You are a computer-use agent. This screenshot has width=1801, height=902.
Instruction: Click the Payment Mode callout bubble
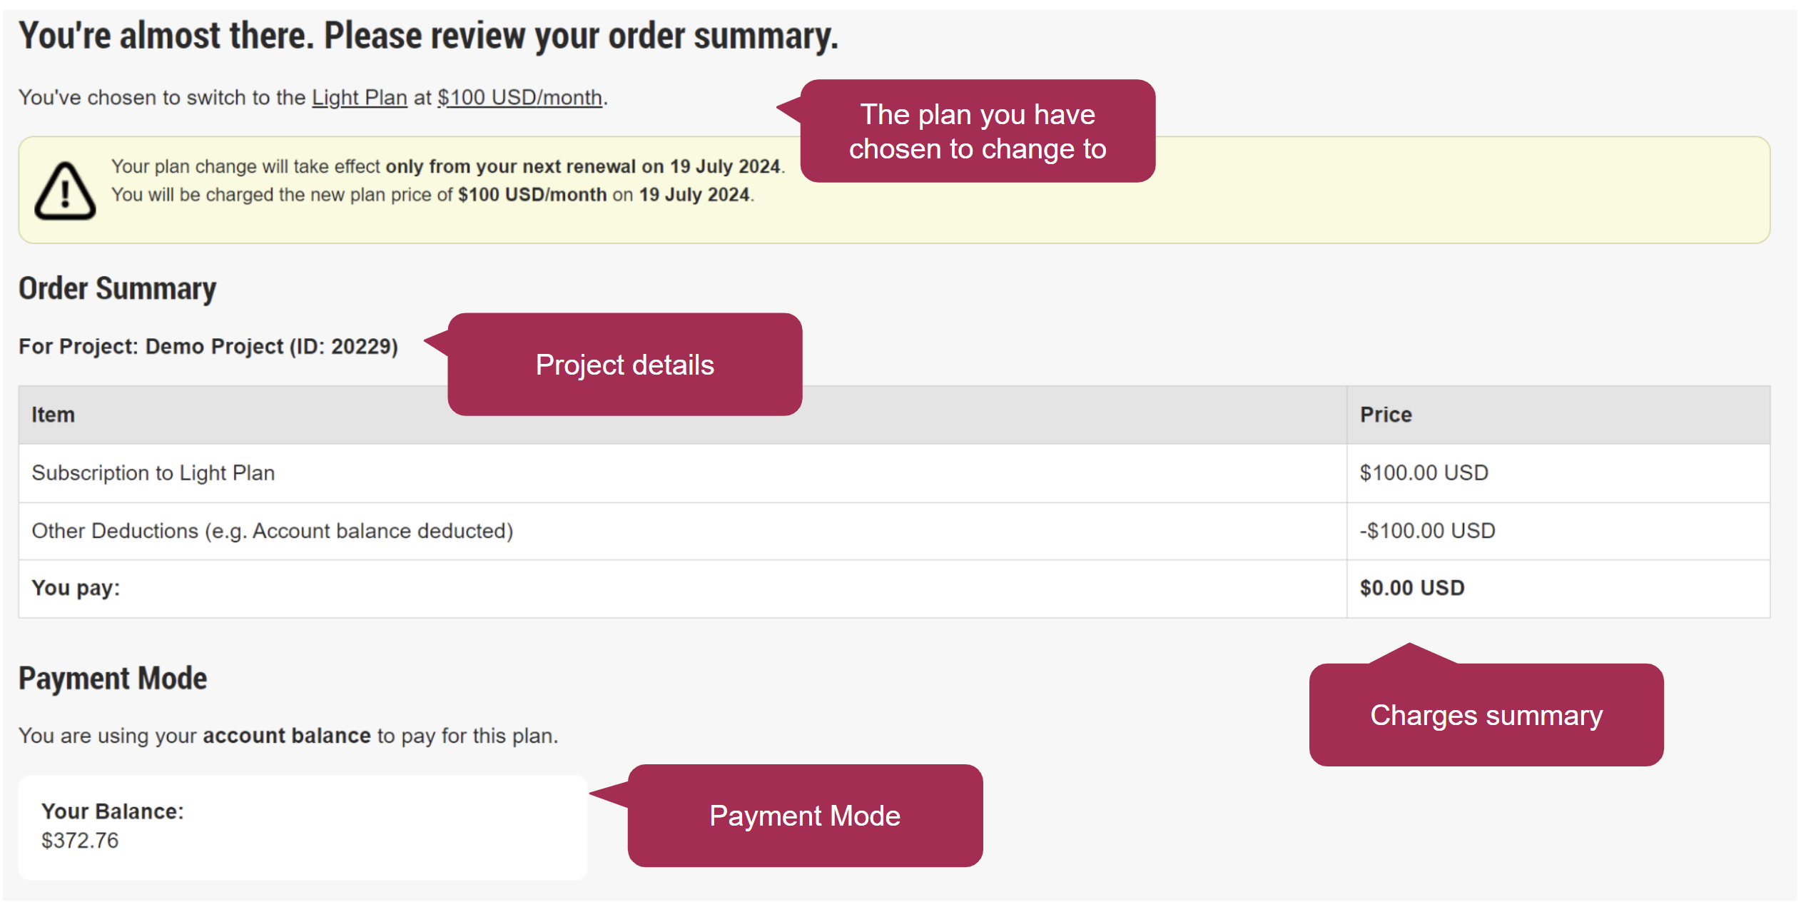pyautogui.click(x=804, y=816)
